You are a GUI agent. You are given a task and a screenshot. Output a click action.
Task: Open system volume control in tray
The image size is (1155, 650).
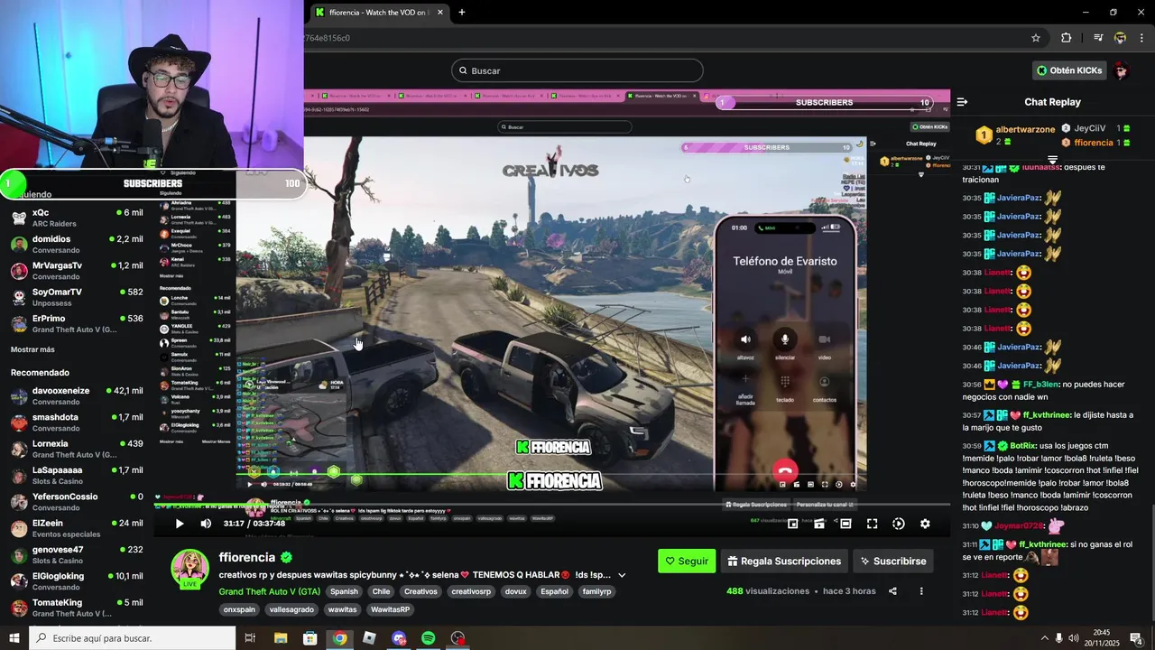point(1076,638)
